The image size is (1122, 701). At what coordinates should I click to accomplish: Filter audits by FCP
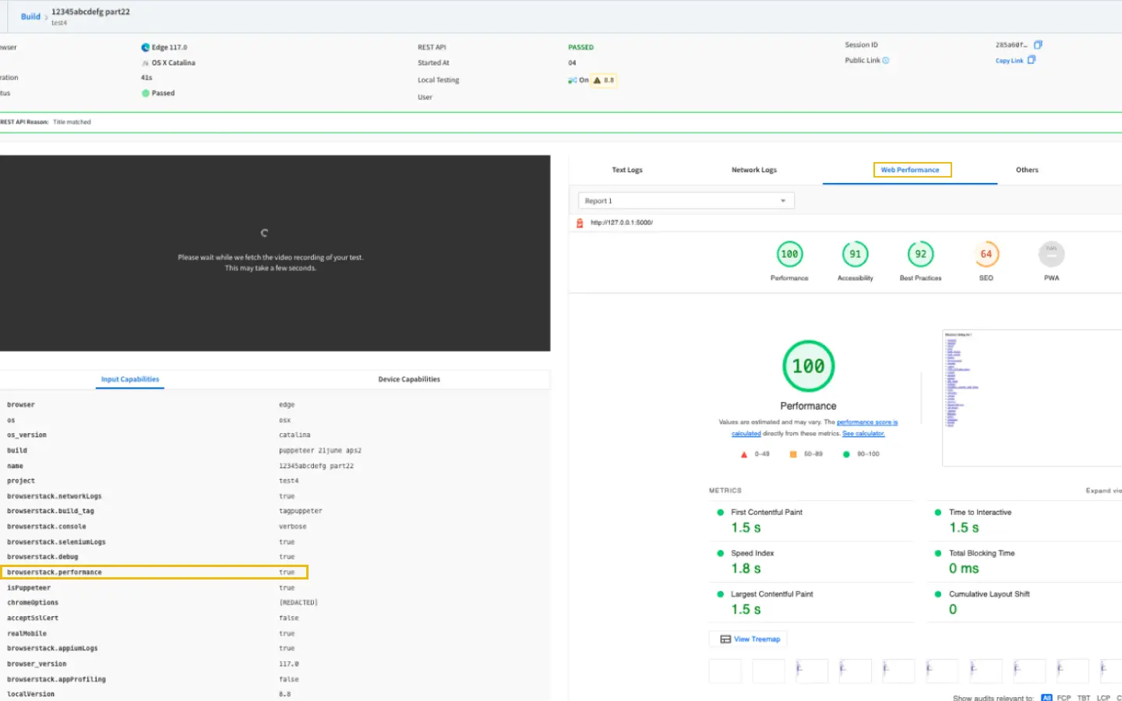(x=1064, y=697)
